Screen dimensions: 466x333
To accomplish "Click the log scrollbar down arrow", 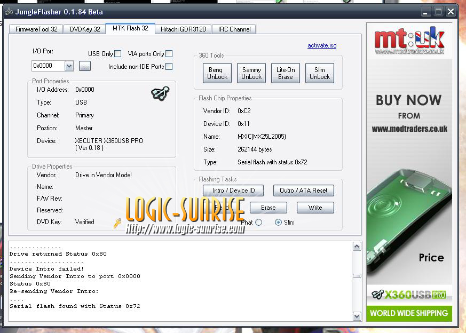I will pos(357,316).
